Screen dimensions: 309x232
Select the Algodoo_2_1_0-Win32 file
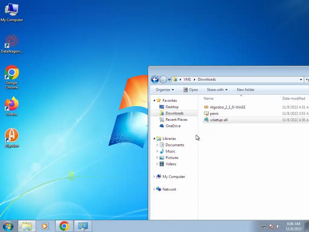pyautogui.click(x=228, y=107)
